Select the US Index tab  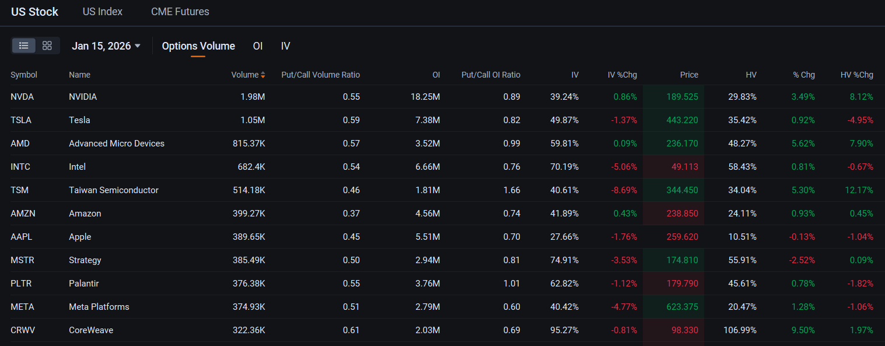(103, 12)
